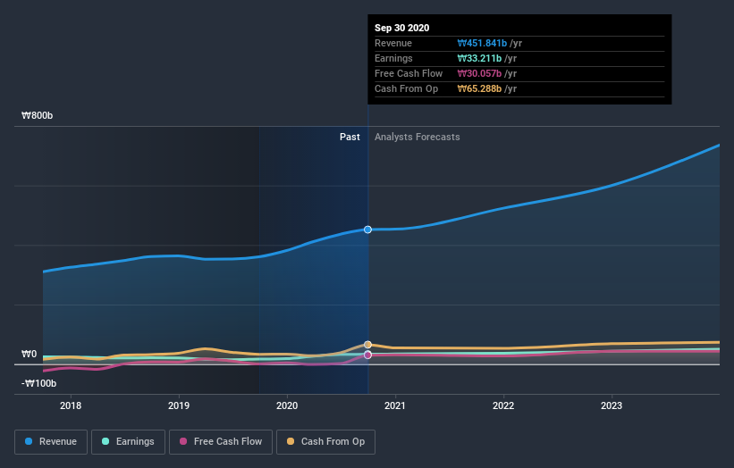The height and width of the screenshot is (468, 734).
Task: Toggle the Free Cash Flow legend series
Action: point(221,442)
